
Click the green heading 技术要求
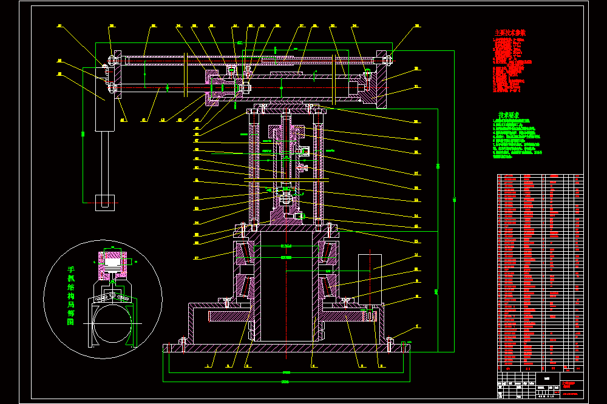click(509, 115)
